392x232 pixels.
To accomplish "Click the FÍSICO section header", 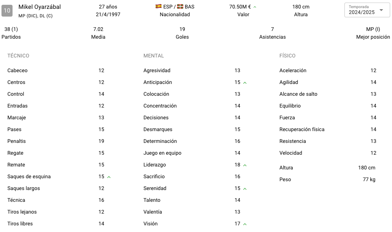I will click(x=287, y=56).
